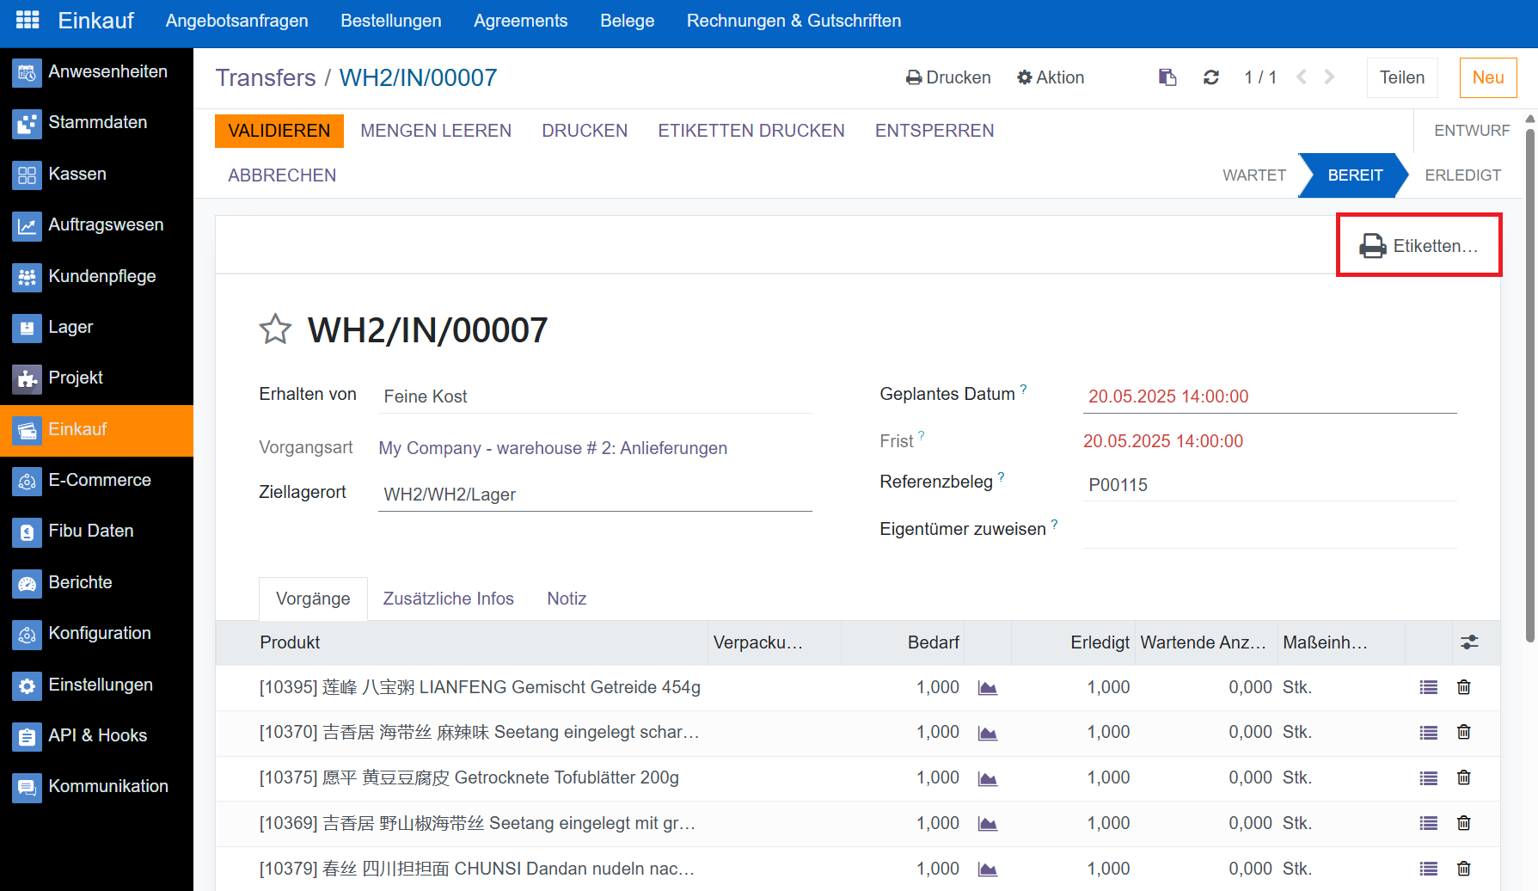Click the Neu button
This screenshot has height=891, width=1538.
point(1487,77)
